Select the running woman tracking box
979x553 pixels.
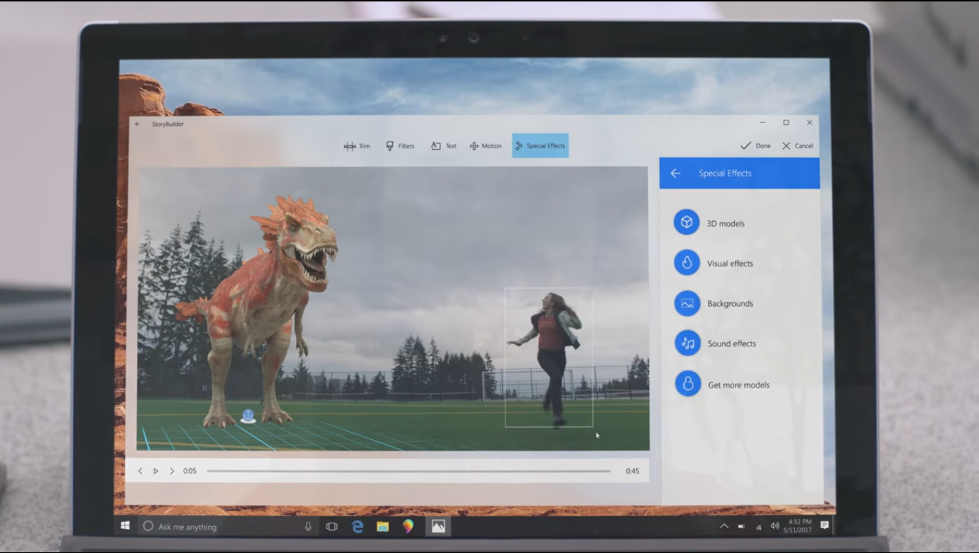[x=549, y=357]
